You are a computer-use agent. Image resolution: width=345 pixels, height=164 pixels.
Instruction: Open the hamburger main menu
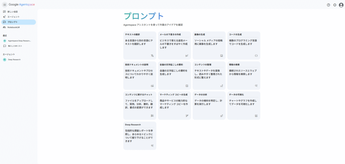[x=5, y=5]
